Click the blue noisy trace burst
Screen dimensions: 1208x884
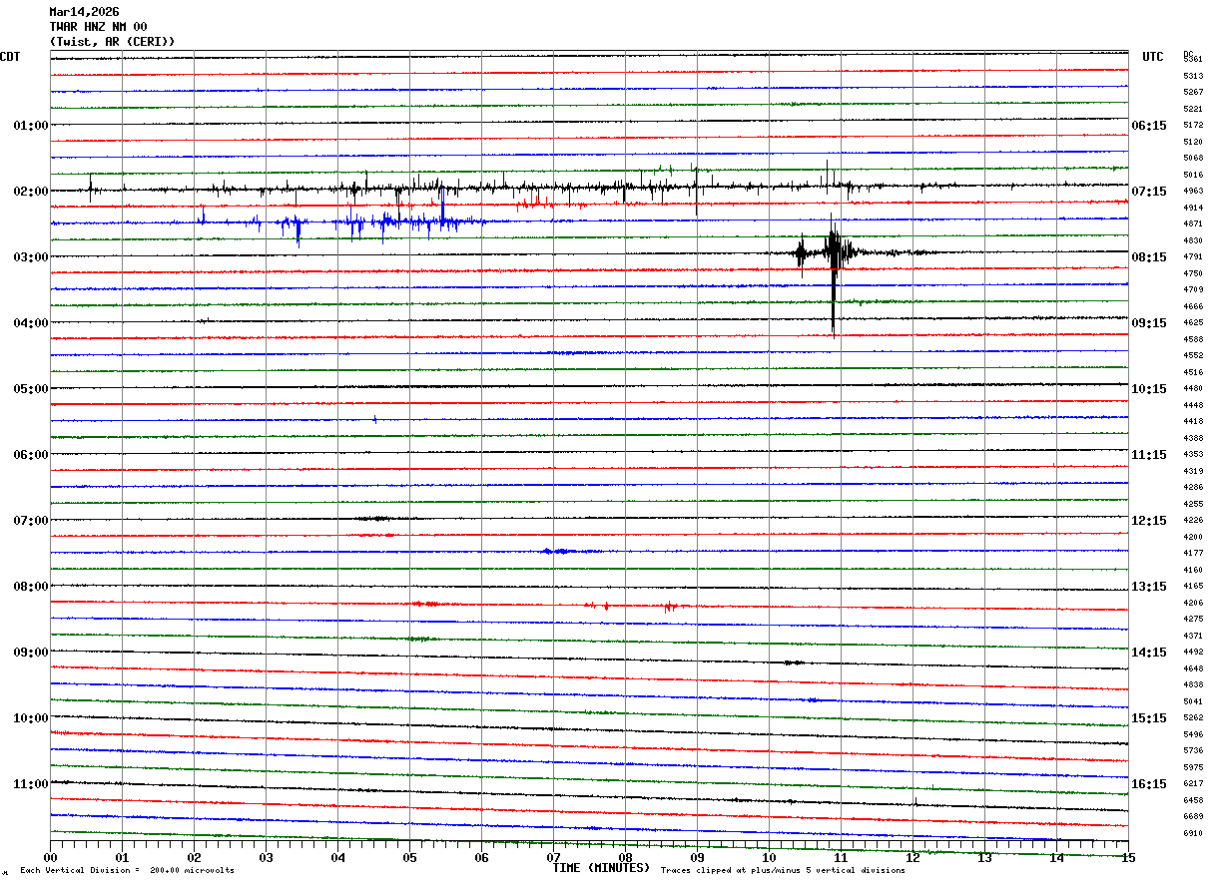[x=339, y=223]
